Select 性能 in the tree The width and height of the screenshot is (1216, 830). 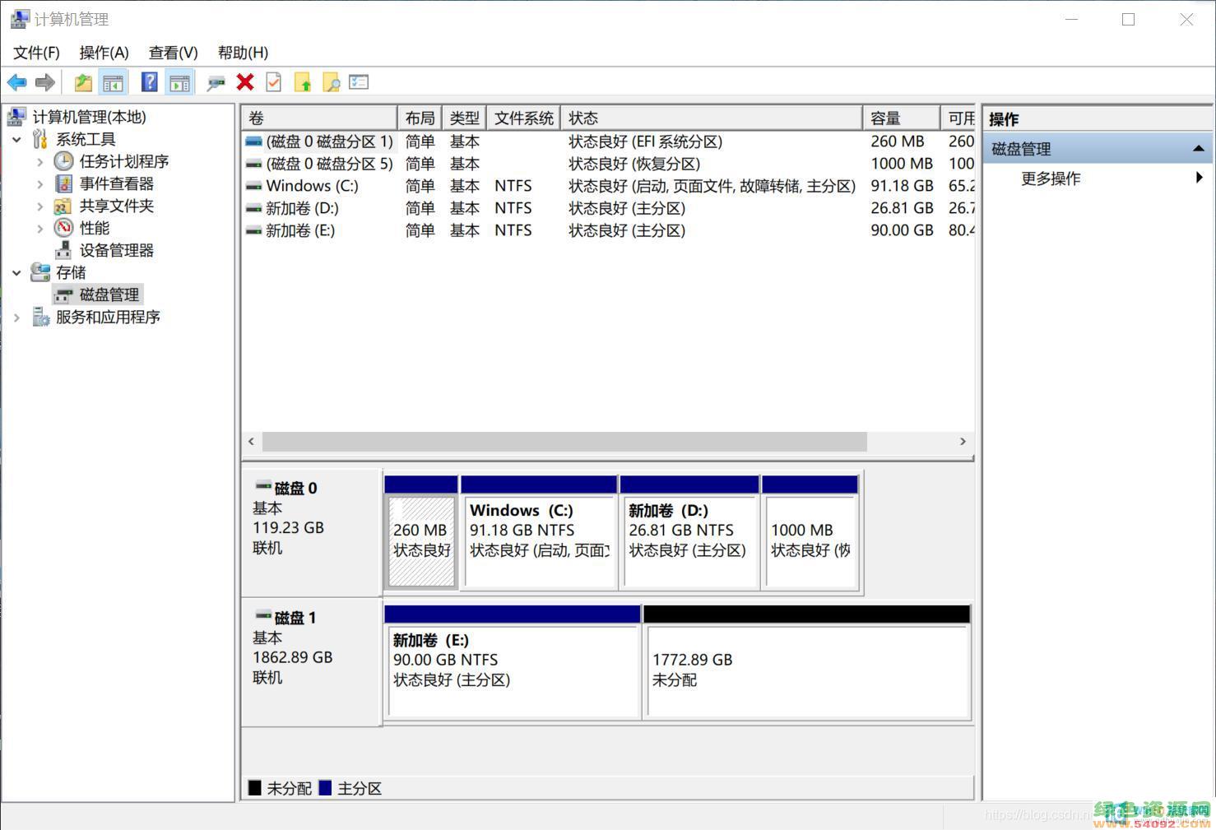tap(95, 228)
